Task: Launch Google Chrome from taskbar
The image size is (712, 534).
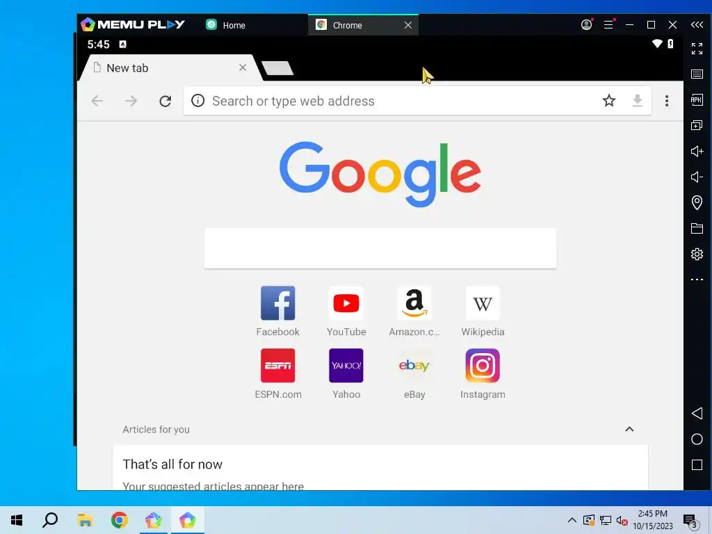Action: pos(120,520)
